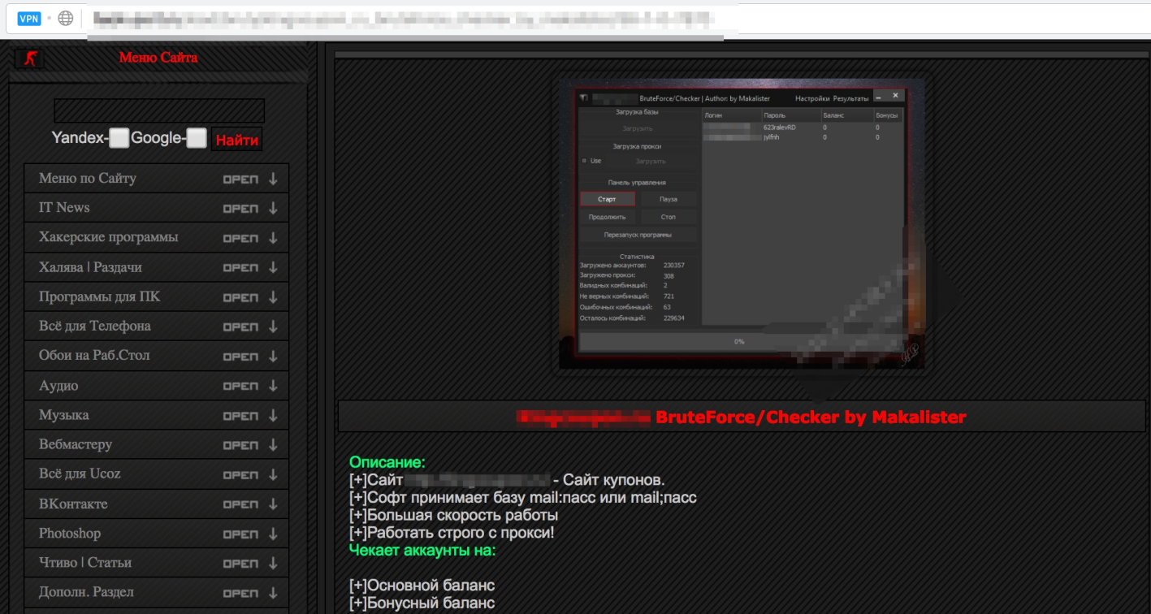The image size is (1151, 614).
Task: Click the globe icon beside the URL
Action: click(x=66, y=18)
